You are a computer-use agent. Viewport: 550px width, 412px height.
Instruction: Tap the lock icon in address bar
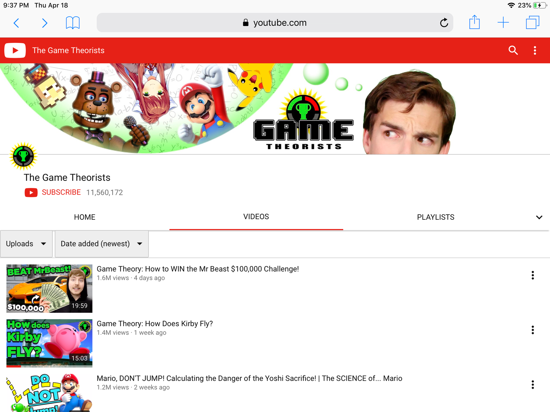245,23
